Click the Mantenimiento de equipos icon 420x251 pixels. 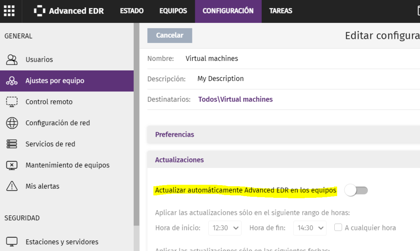click(12, 165)
